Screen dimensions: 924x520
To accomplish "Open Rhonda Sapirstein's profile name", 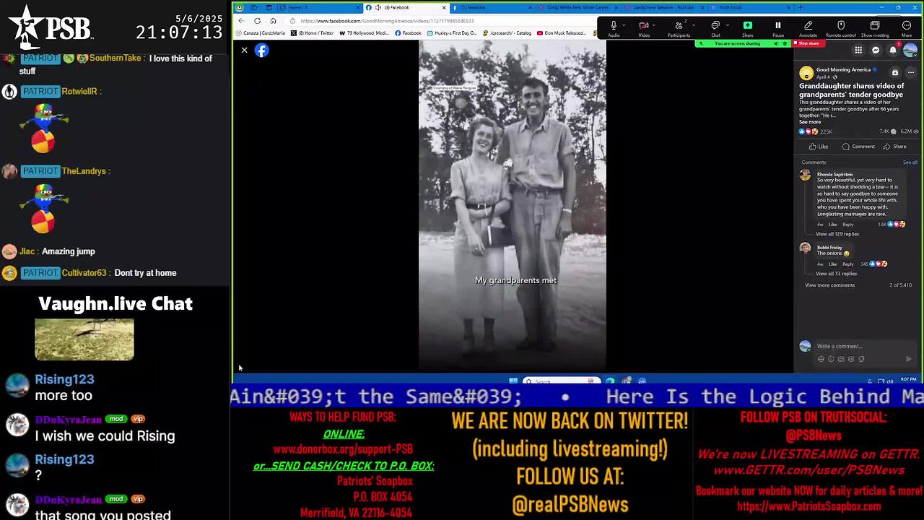I will [835, 174].
